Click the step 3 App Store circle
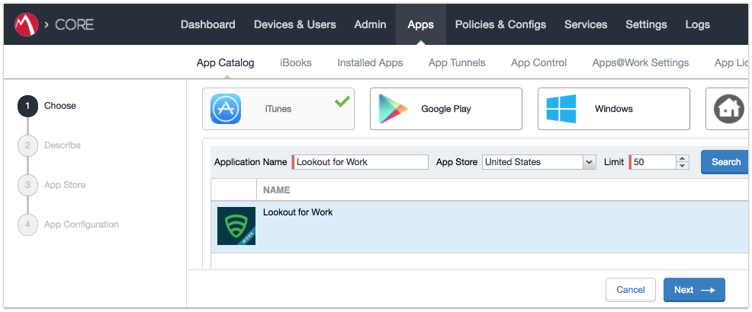Viewport: 752px width, 312px height. (x=27, y=185)
